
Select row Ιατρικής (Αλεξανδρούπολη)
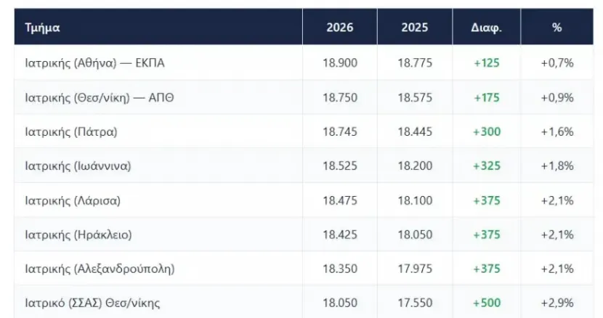(304, 269)
